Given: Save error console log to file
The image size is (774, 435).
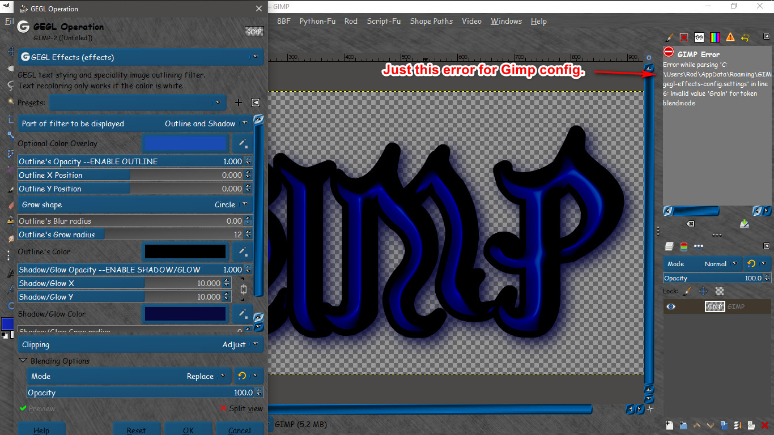Looking at the screenshot, I should coord(745,224).
